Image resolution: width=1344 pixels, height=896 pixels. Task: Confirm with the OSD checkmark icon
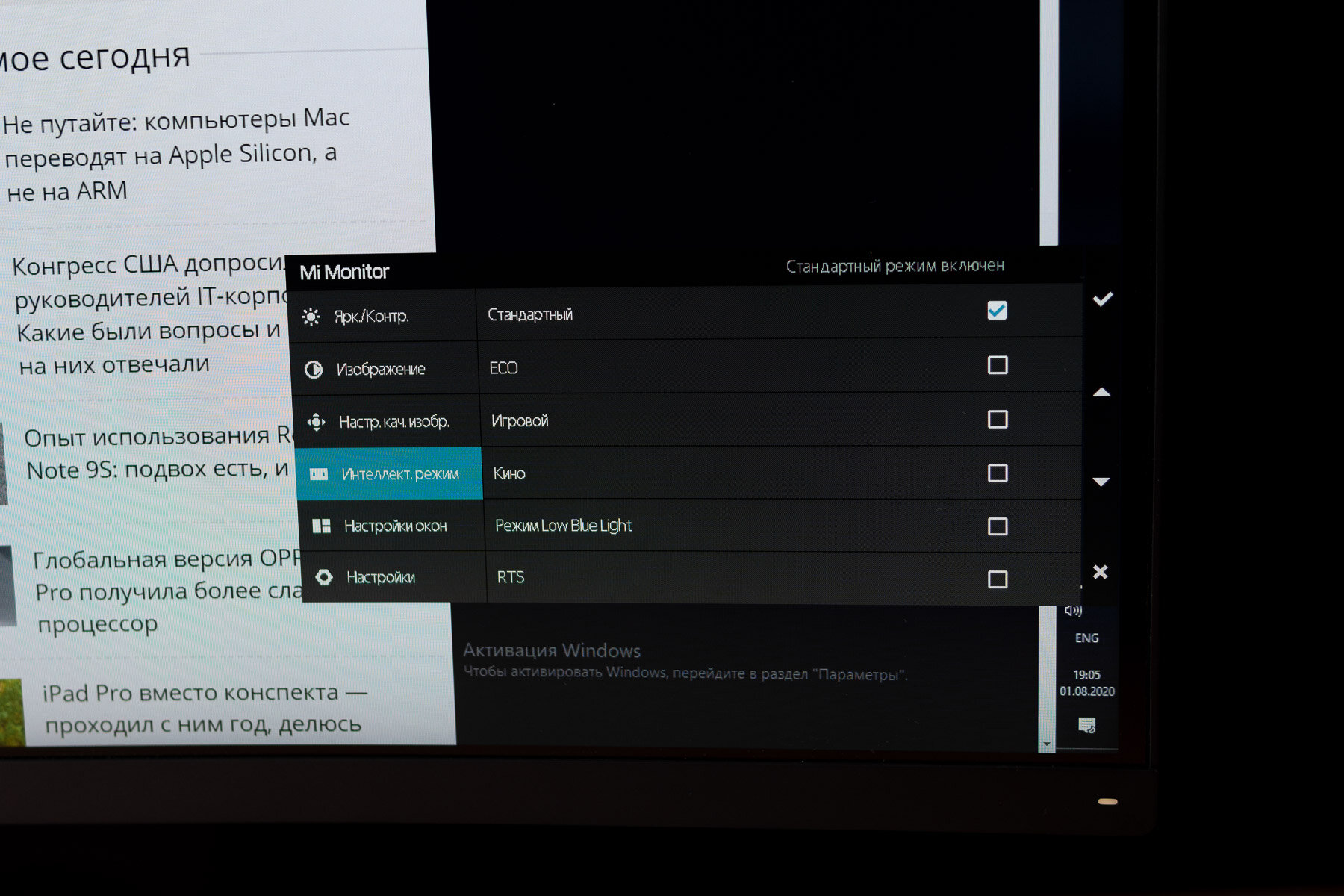click(1103, 299)
